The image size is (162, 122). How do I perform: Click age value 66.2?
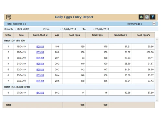[x=57, y=93]
